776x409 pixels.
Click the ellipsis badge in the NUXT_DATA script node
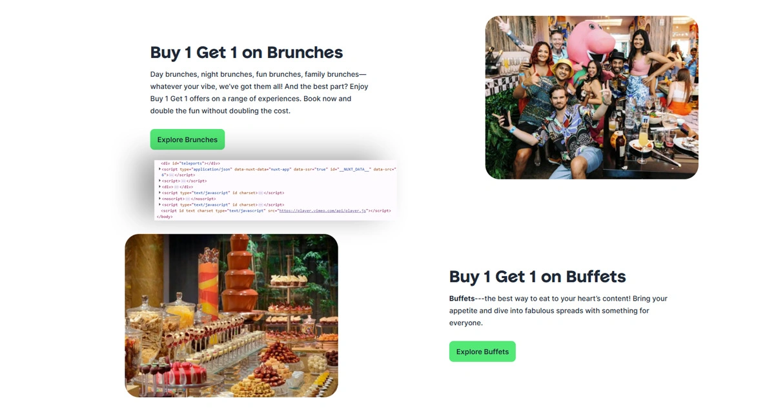tap(171, 175)
